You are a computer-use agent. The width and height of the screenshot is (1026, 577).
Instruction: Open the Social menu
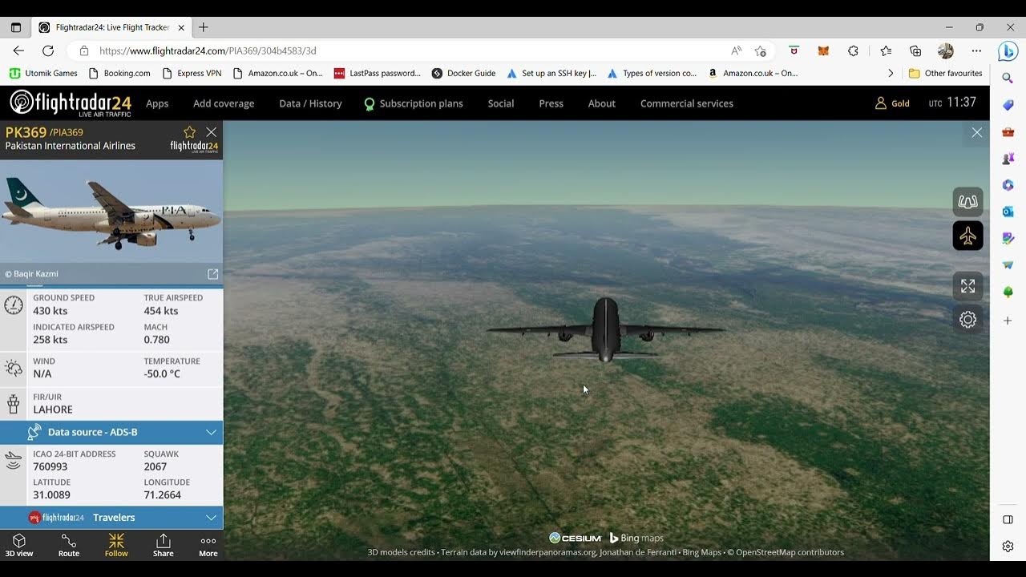click(x=501, y=103)
